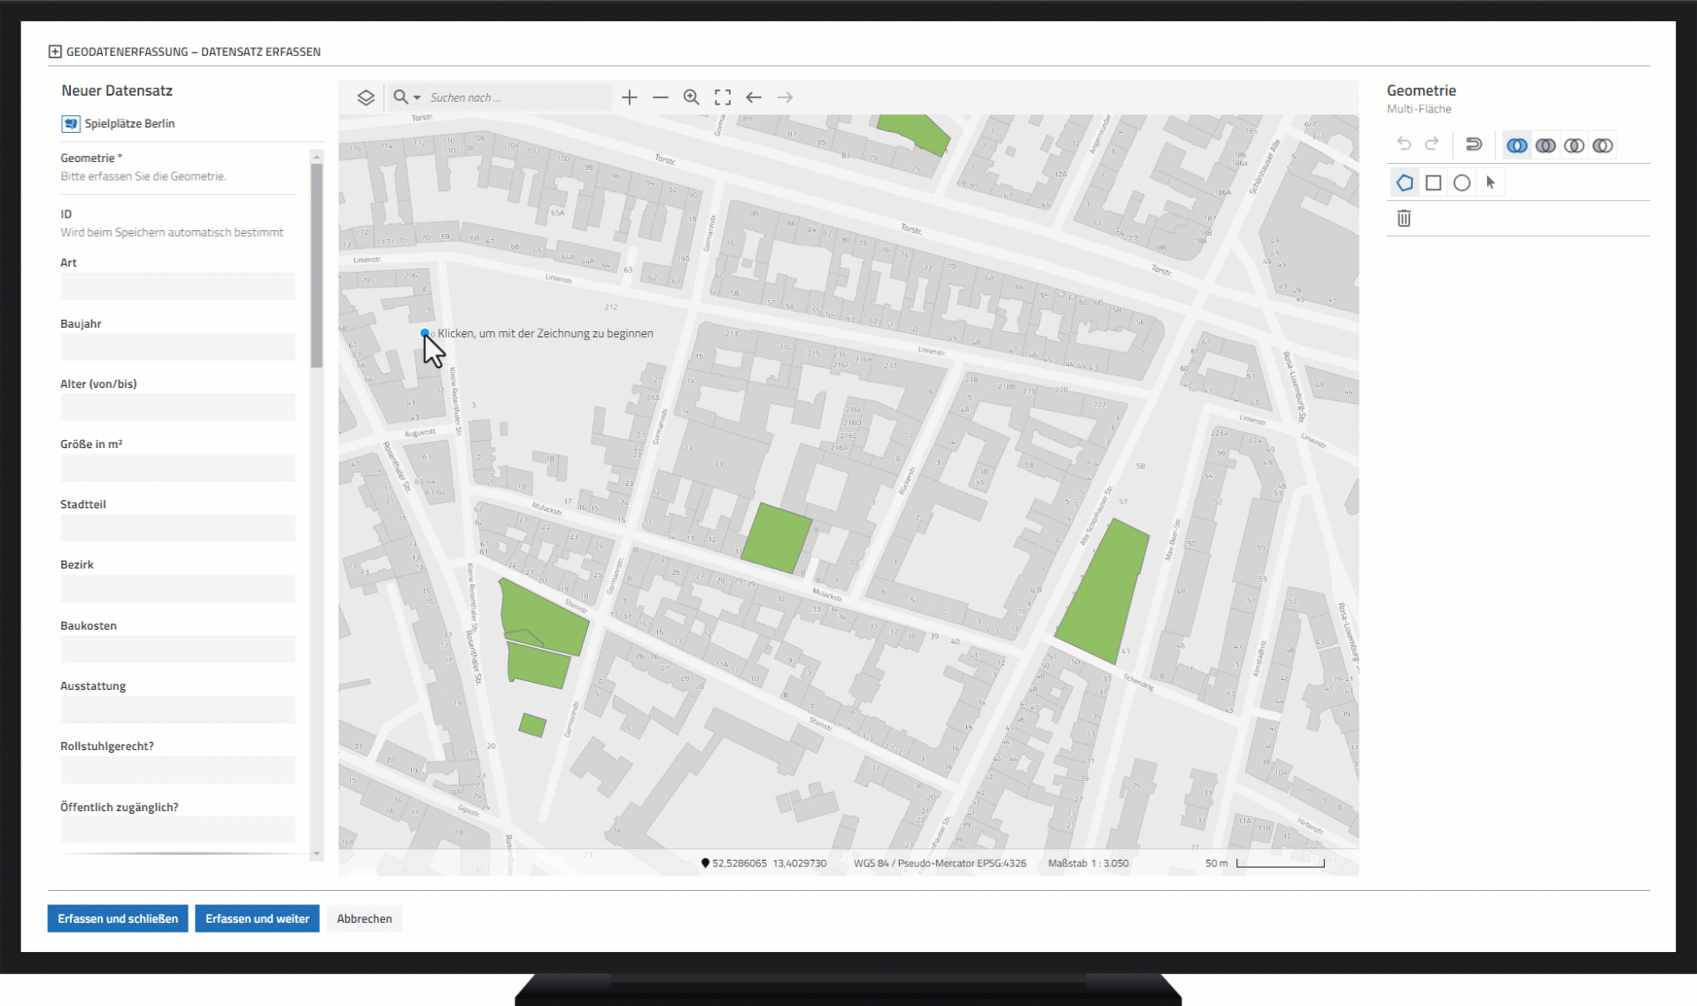Select the polygon drawing tool
The width and height of the screenshot is (1697, 1006).
[x=1405, y=182]
